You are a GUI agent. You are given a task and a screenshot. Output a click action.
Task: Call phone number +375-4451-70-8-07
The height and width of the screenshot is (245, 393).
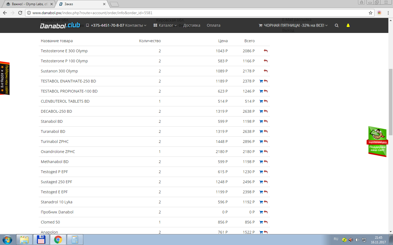[x=108, y=25]
